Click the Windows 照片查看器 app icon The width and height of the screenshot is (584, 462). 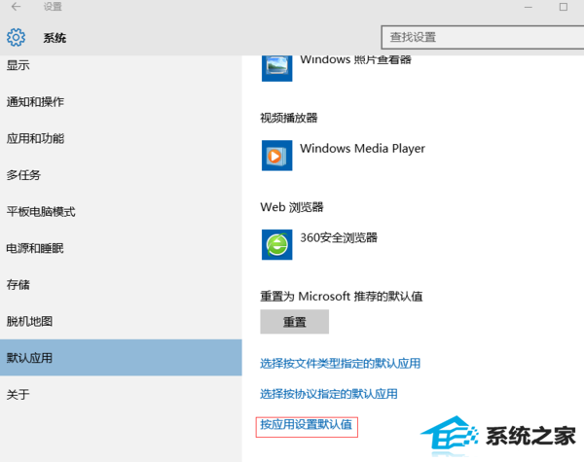(x=276, y=68)
